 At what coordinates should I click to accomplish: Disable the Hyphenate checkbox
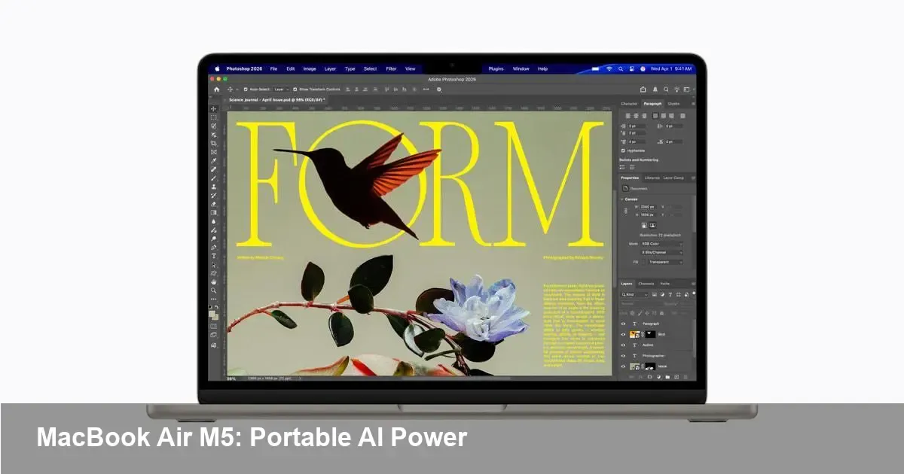pyautogui.click(x=623, y=150)
